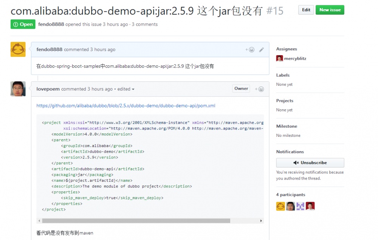Add reaction to lovepoem's comment
The image size is (378, 240).
point(259,89)
